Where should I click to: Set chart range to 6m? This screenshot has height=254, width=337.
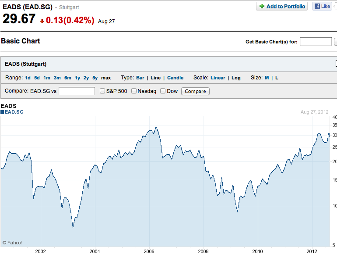(68, 78)
